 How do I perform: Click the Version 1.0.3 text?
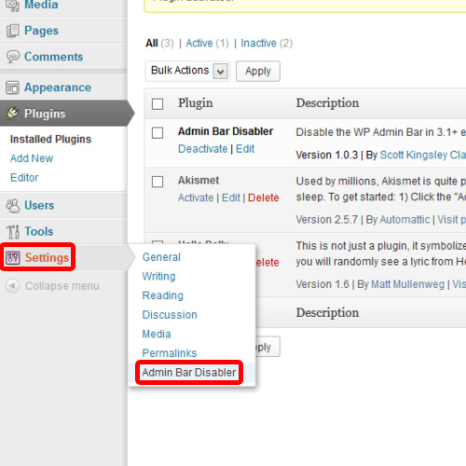click(x=327, y=155)
